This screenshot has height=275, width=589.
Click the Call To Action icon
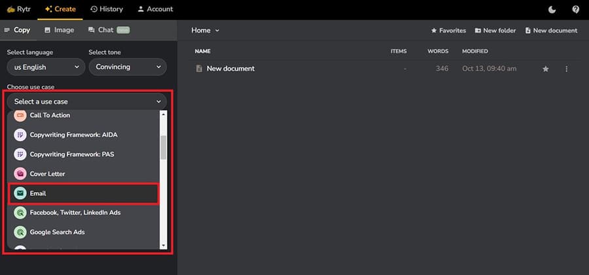tap(20, 115)
